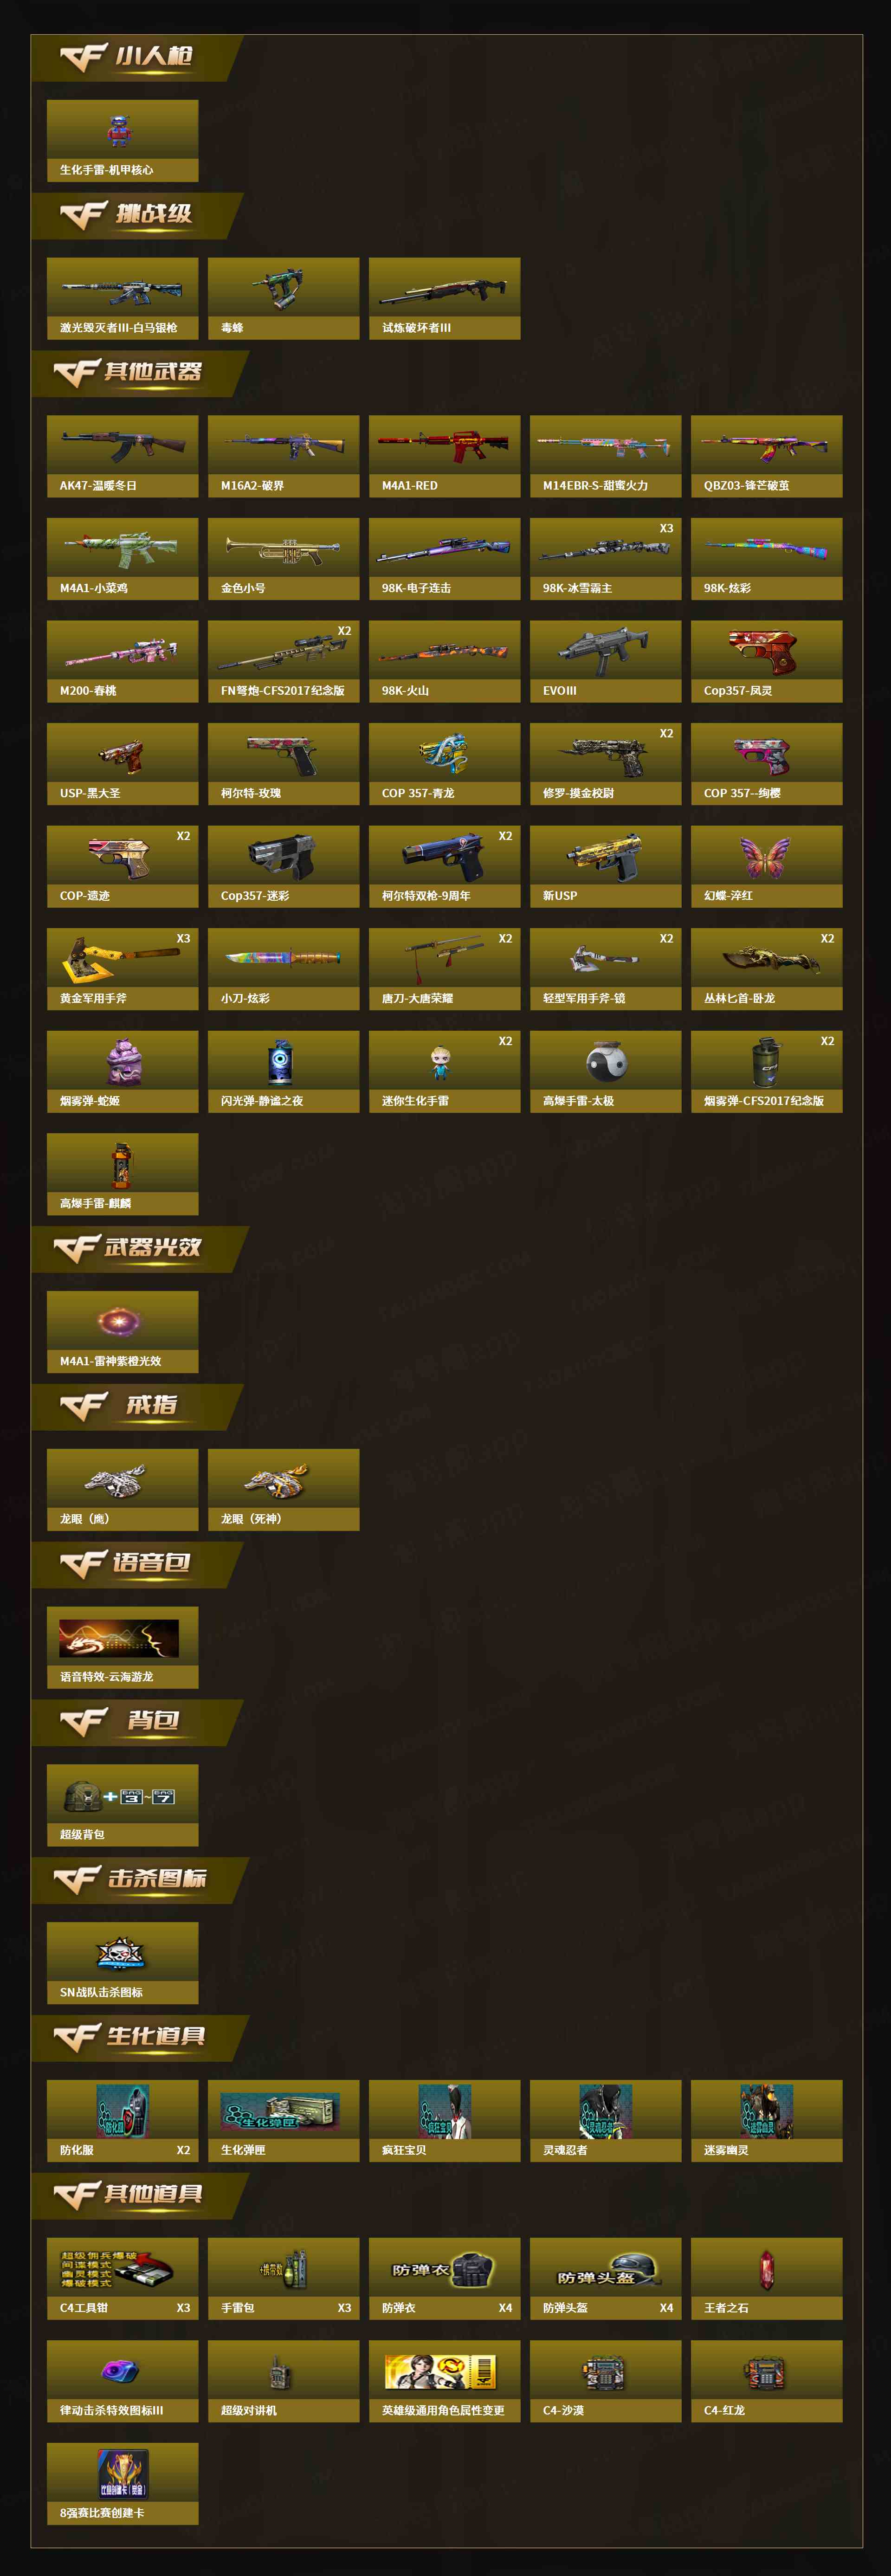
Task: Choose the 王者之石 red gem item
Action: pyautogui.click(x=766, y=2278)
